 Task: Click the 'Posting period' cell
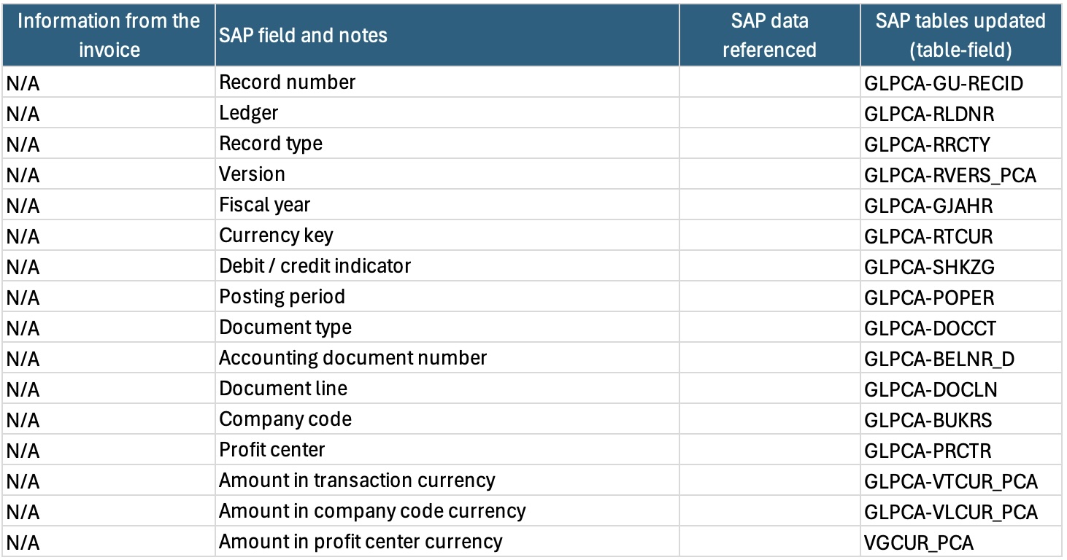click(x=447, y=297)
